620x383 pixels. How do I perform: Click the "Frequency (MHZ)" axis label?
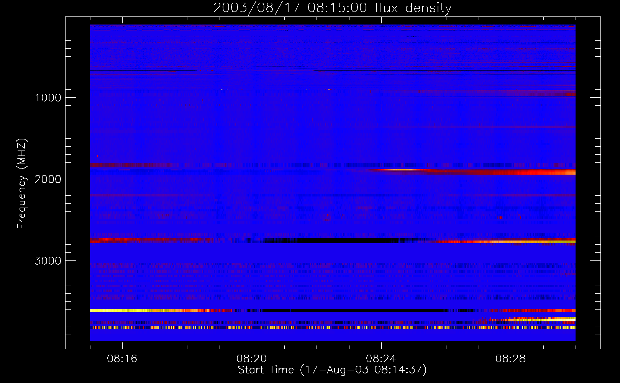click(22, 184)
